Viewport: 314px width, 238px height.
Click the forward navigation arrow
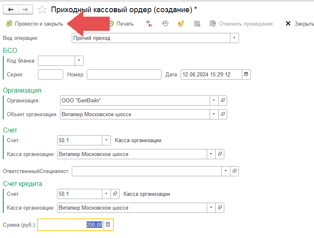pyautogui.click(x=25, y=9)
